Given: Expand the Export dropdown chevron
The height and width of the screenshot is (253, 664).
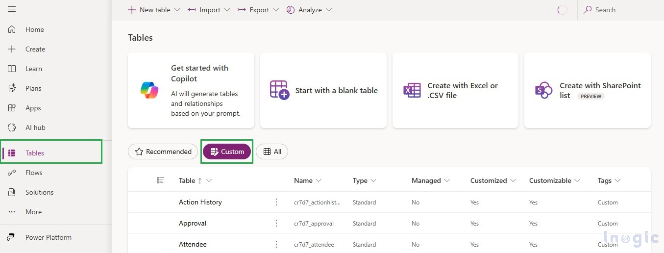Looking at the screenshot, I should coord(276,10).
